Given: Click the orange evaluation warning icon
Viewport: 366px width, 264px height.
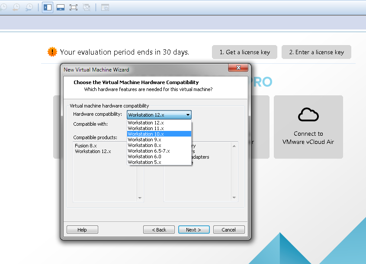Looking at the screenshot, I should click(x=52, y=52).
